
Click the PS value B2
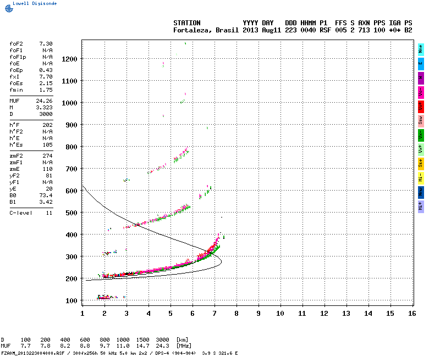(408, 30)
